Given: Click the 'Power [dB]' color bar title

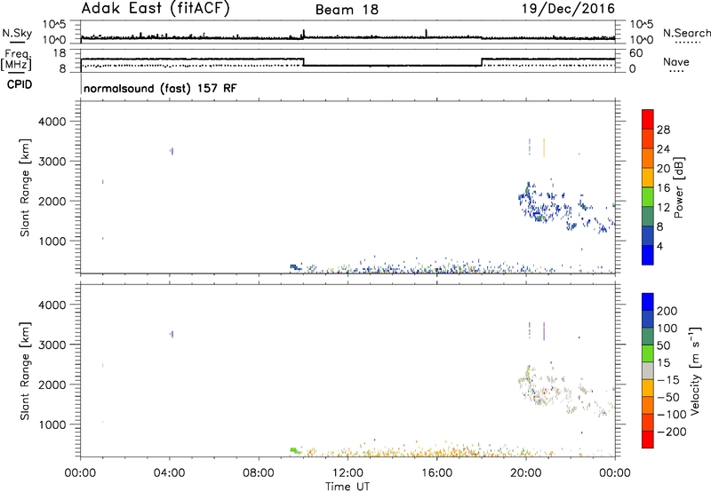Looking at the screenshot, I should point(678,187).
